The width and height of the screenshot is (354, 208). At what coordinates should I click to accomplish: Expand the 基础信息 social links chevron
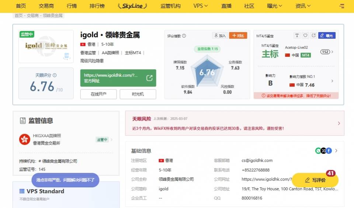click(336, 151)
